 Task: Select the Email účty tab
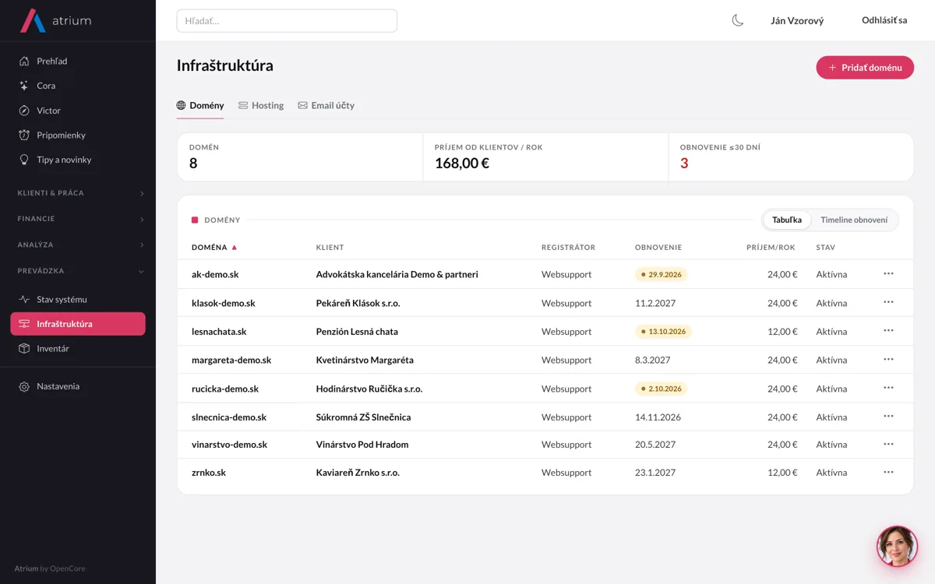tap(326, 105)
